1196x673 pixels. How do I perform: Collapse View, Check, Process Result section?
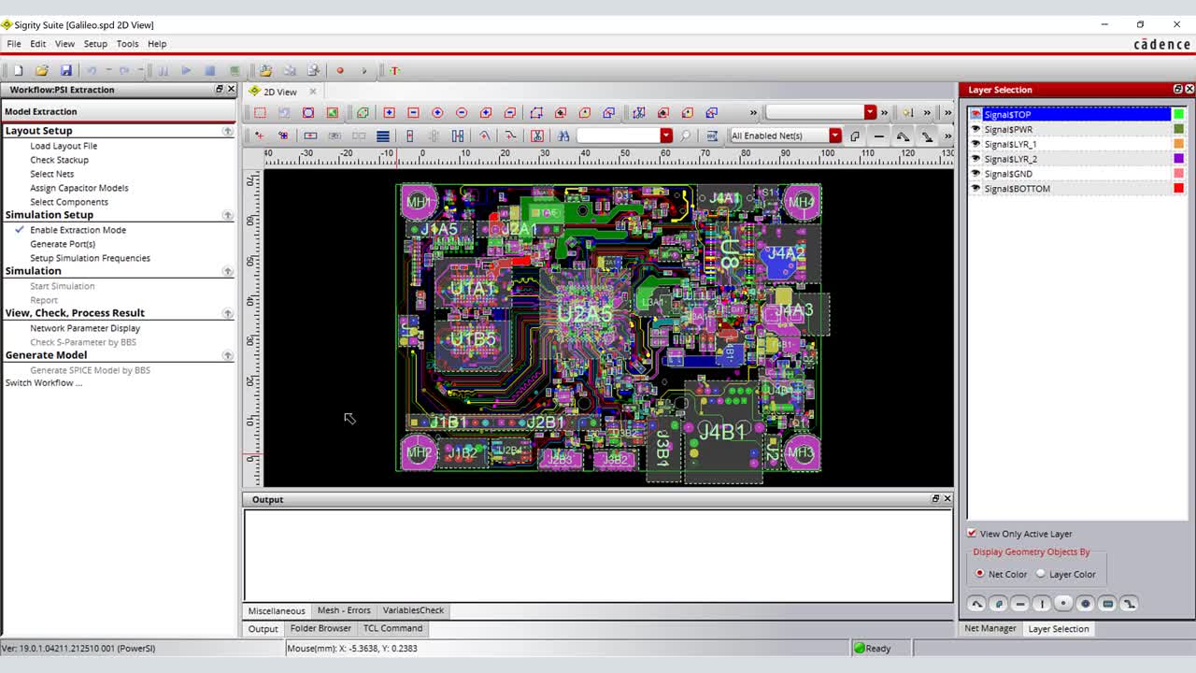227,313
